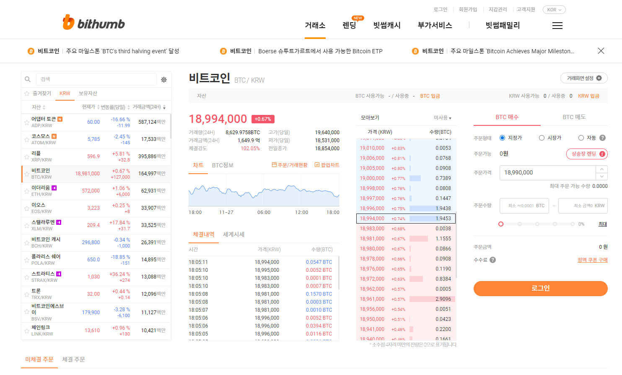Click the 회원가입 top link
Screen dimensions: 622x375
point(468,9)
